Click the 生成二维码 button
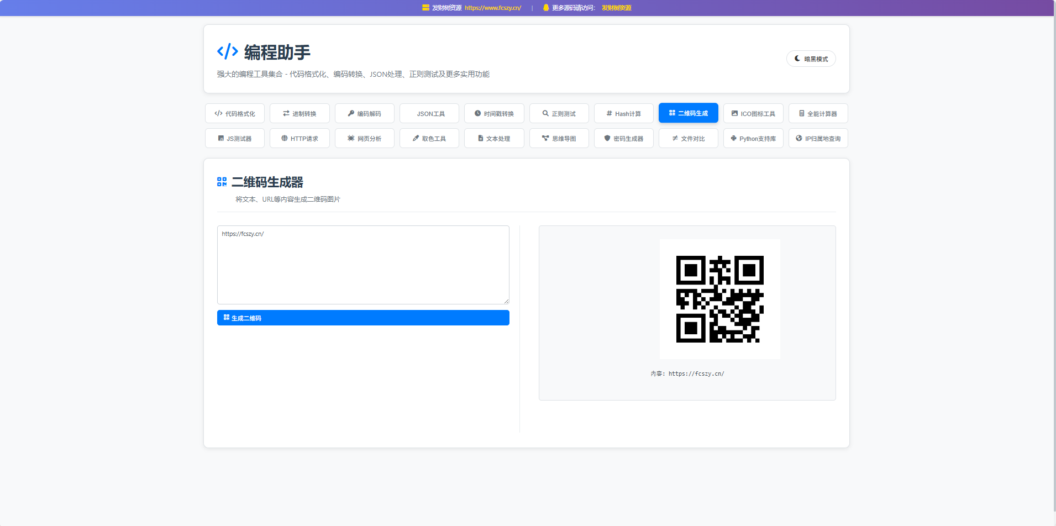This screenshot has width=1056, height=526. point(363,318)
